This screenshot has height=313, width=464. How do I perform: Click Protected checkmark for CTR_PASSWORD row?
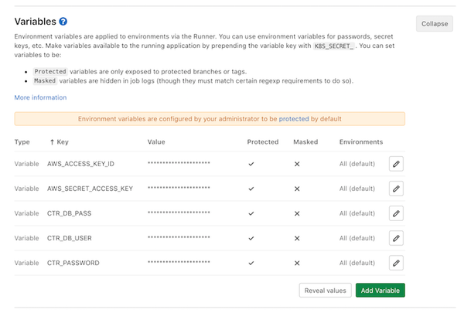(251, 263)
